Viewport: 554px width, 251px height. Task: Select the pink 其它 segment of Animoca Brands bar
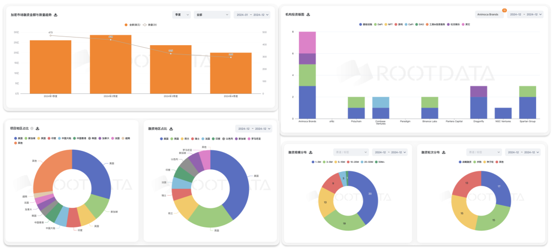(x=307, y=43)
